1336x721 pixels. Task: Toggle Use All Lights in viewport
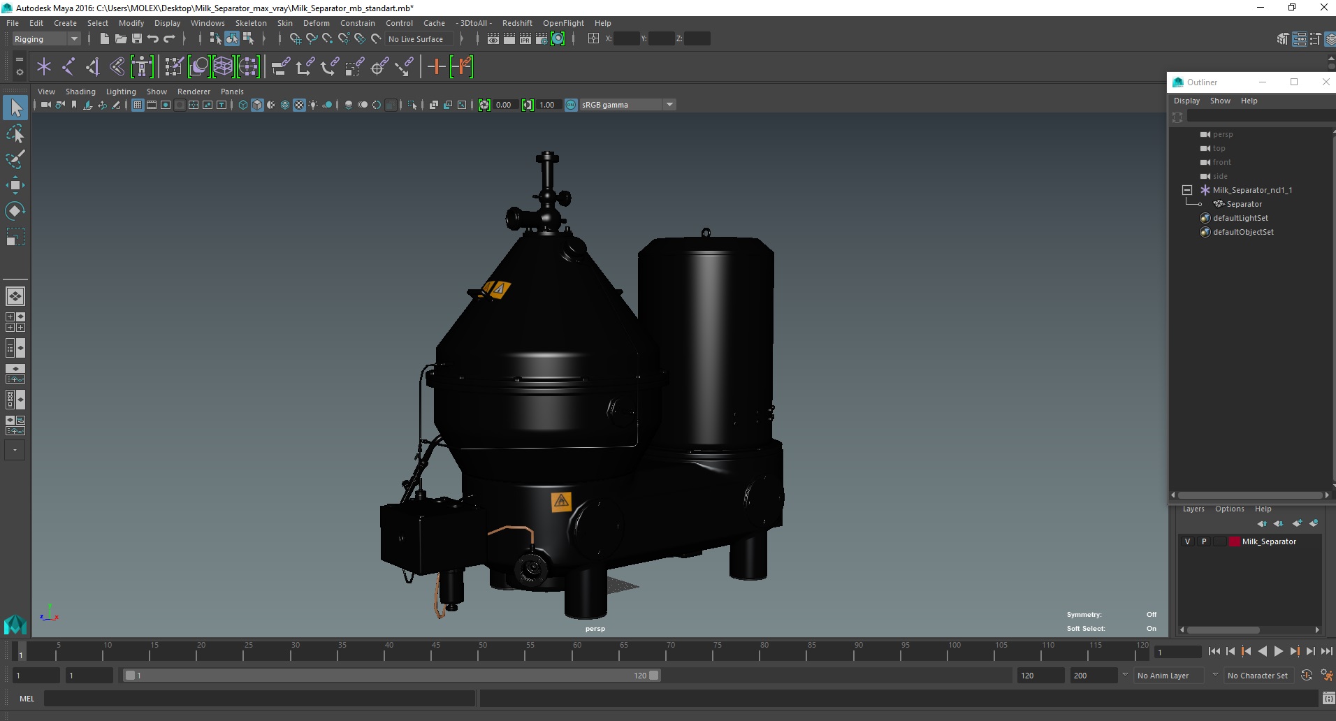[313, 105]
